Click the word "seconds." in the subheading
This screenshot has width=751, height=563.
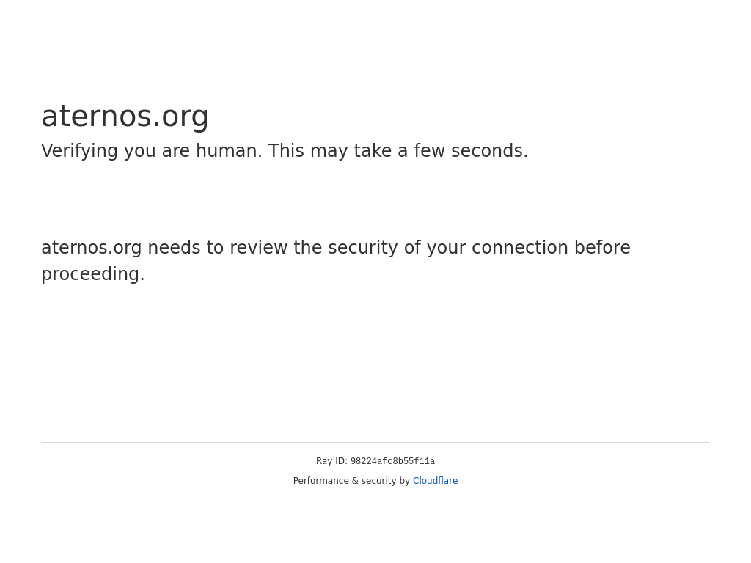pos(489,151)
